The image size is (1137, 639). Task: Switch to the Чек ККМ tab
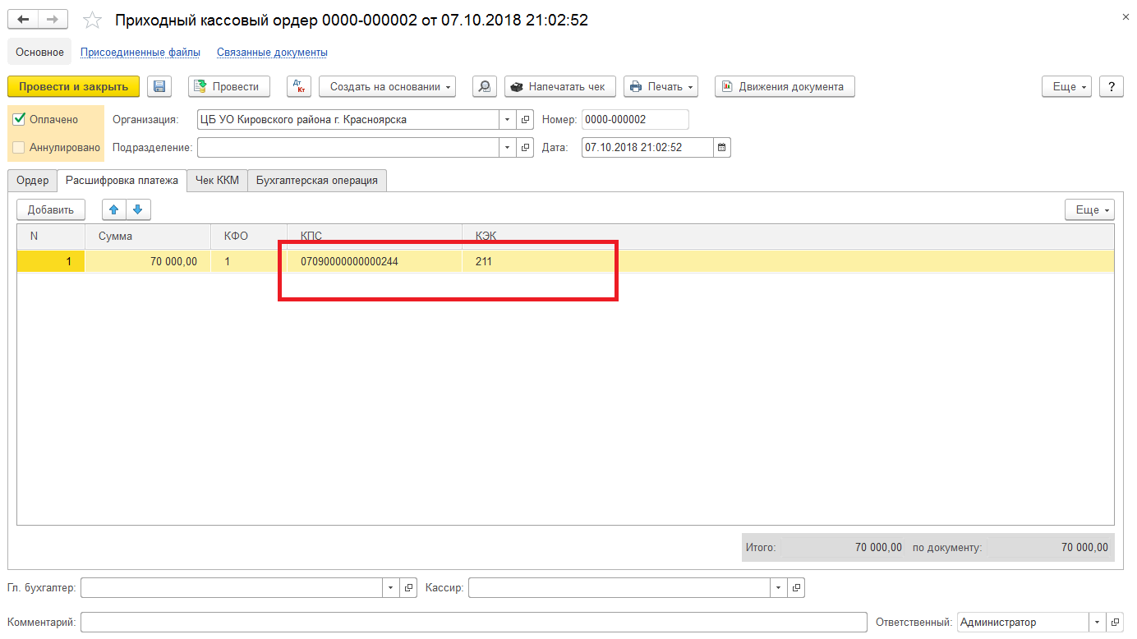pyautogui.click(x=217, y=180)
